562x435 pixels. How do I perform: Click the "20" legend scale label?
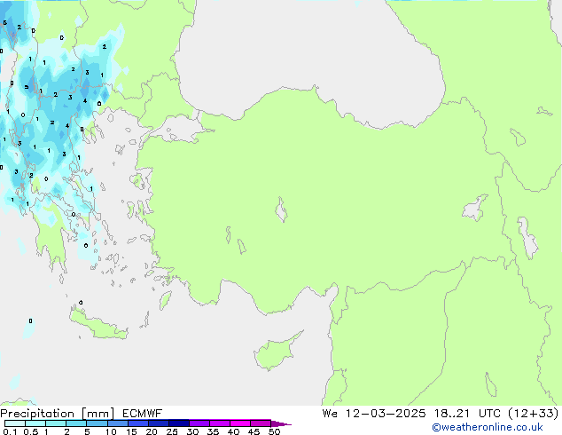pos(152,431)
